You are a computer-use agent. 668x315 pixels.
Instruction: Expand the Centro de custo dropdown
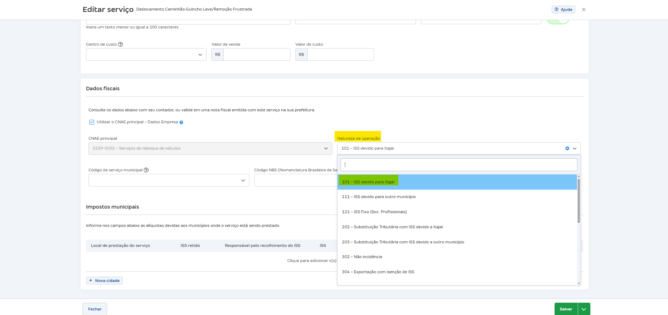pos(200,55)
